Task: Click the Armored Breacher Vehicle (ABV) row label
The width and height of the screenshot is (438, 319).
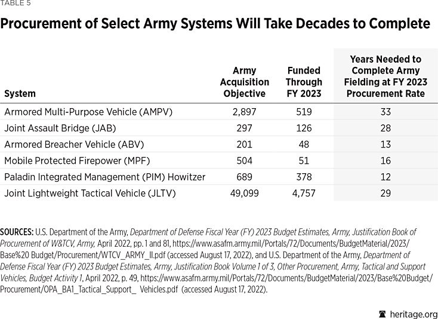Action: coord(74,144)
